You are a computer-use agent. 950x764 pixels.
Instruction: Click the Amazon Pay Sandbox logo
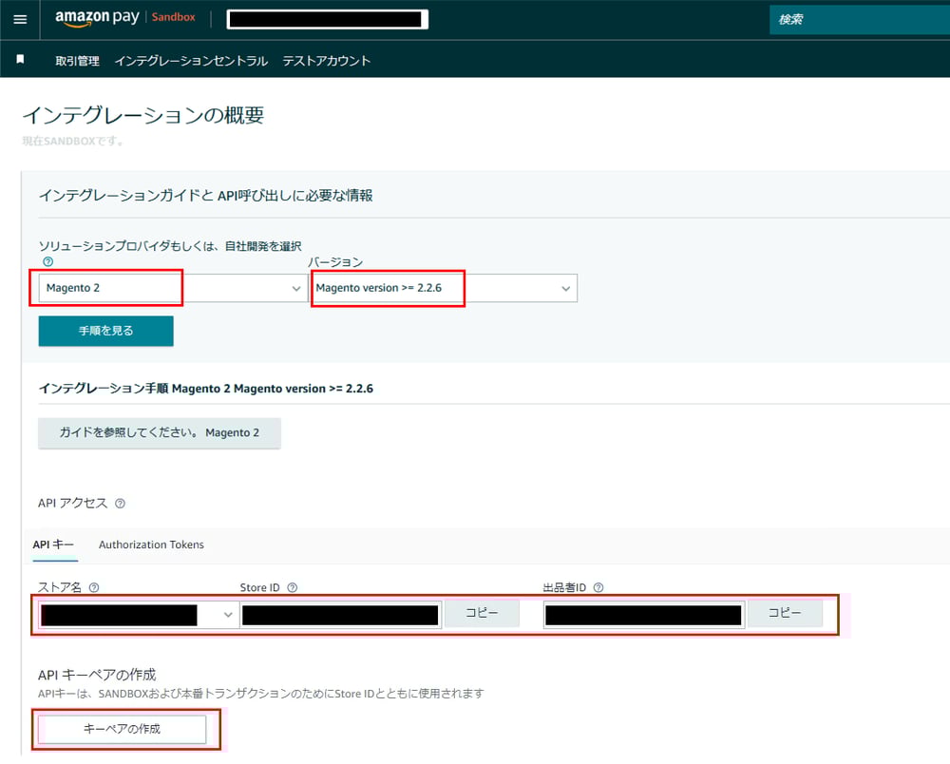[x=124, y=18]
